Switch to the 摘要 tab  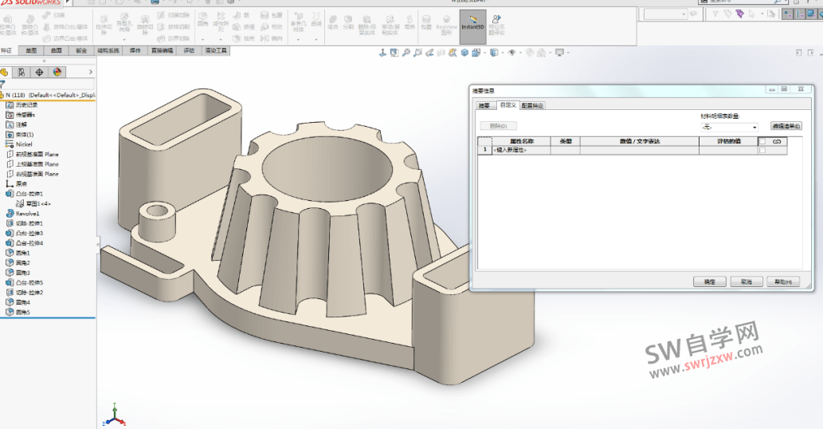click(484, 105)
